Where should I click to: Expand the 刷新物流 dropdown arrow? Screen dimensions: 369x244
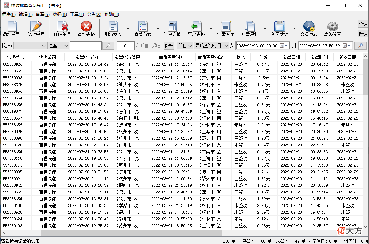click(128, 28)
